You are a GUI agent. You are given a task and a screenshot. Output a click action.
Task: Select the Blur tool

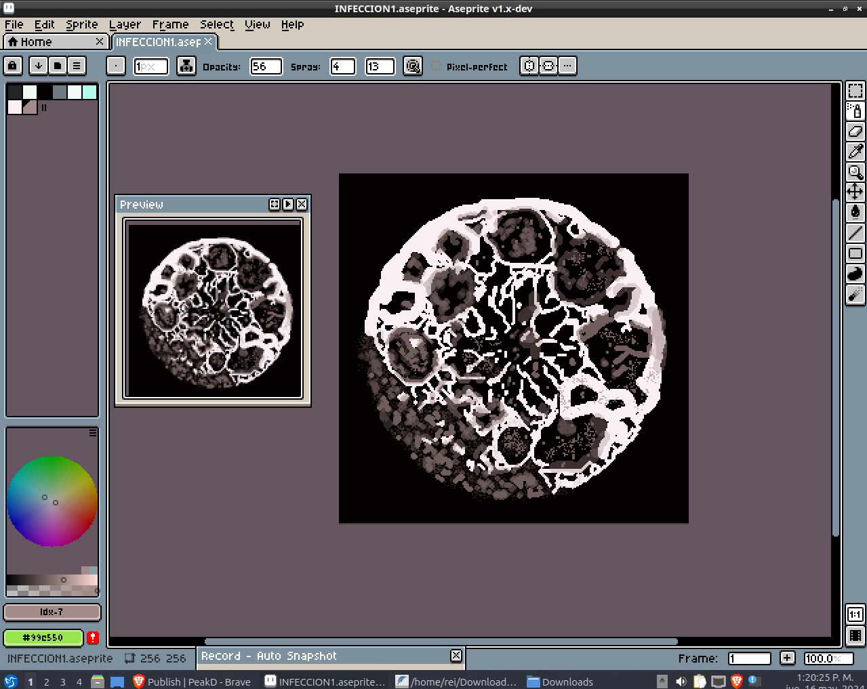pyautogui.click(x=855, y=294)
